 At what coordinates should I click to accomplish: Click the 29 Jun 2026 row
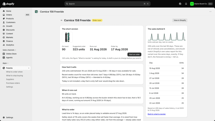click(166, 98)
